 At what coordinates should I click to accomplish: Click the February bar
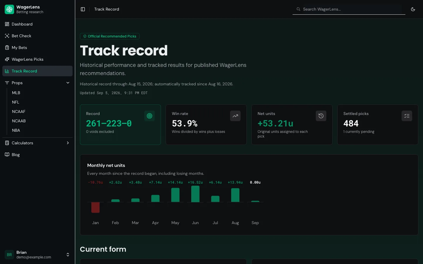[x=115, y=201]
